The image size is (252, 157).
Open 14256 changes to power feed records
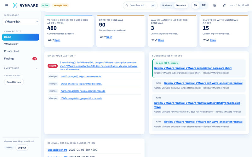[x=81, y=84]
